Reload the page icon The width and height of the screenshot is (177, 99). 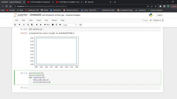(6, 6)
